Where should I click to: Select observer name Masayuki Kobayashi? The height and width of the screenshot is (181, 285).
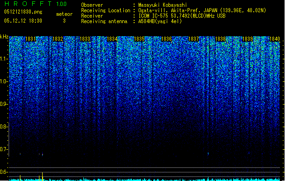pyautogui.click(x=163, y=5)
